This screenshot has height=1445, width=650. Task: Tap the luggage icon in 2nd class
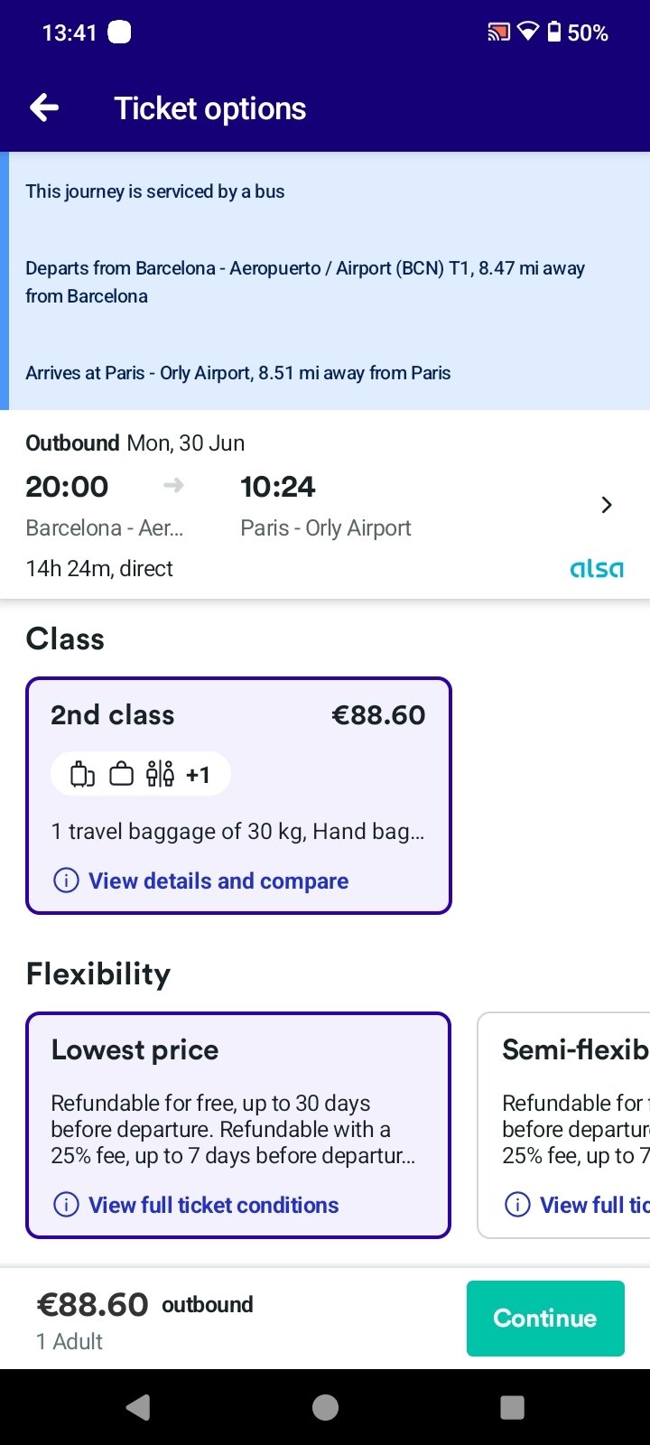tap(82, 775)
